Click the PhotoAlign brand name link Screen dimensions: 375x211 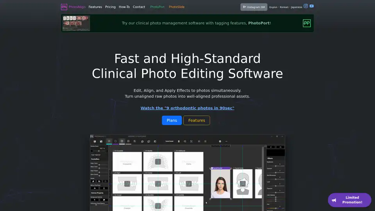[x=77, y=7]
